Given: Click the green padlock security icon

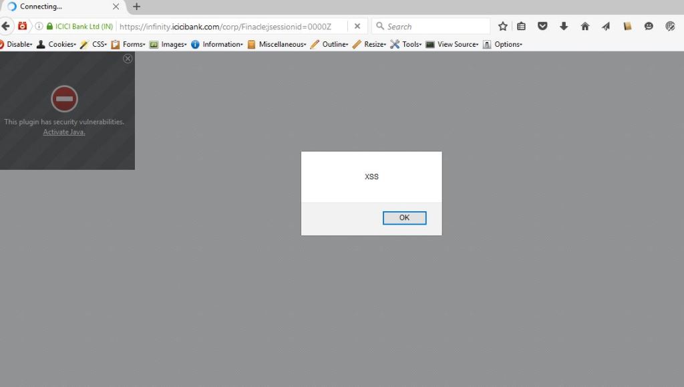Looking at the screenshot, I should click(x=49, y=26).
